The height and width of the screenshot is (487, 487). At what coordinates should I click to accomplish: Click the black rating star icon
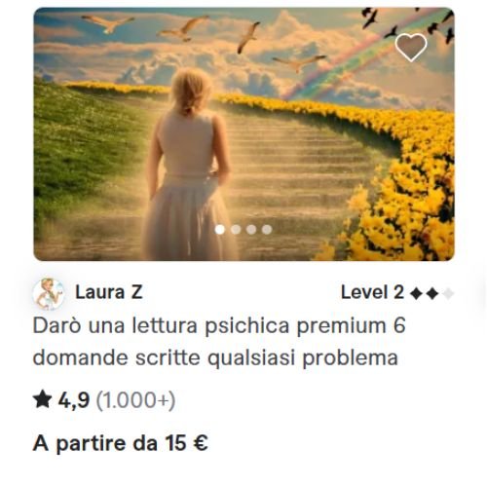[43, 399]
